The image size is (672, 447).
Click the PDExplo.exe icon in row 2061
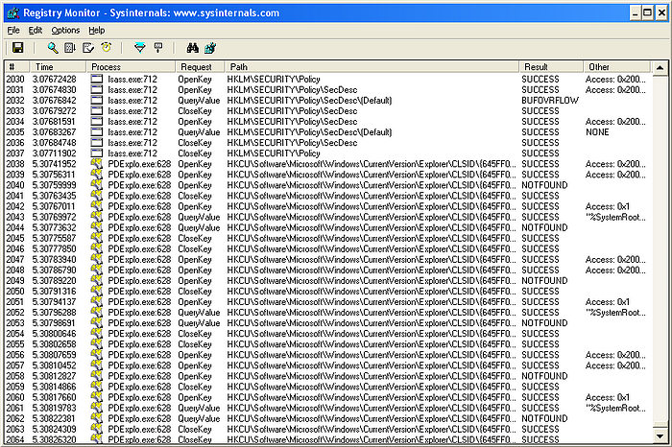(x=97, y=408)
